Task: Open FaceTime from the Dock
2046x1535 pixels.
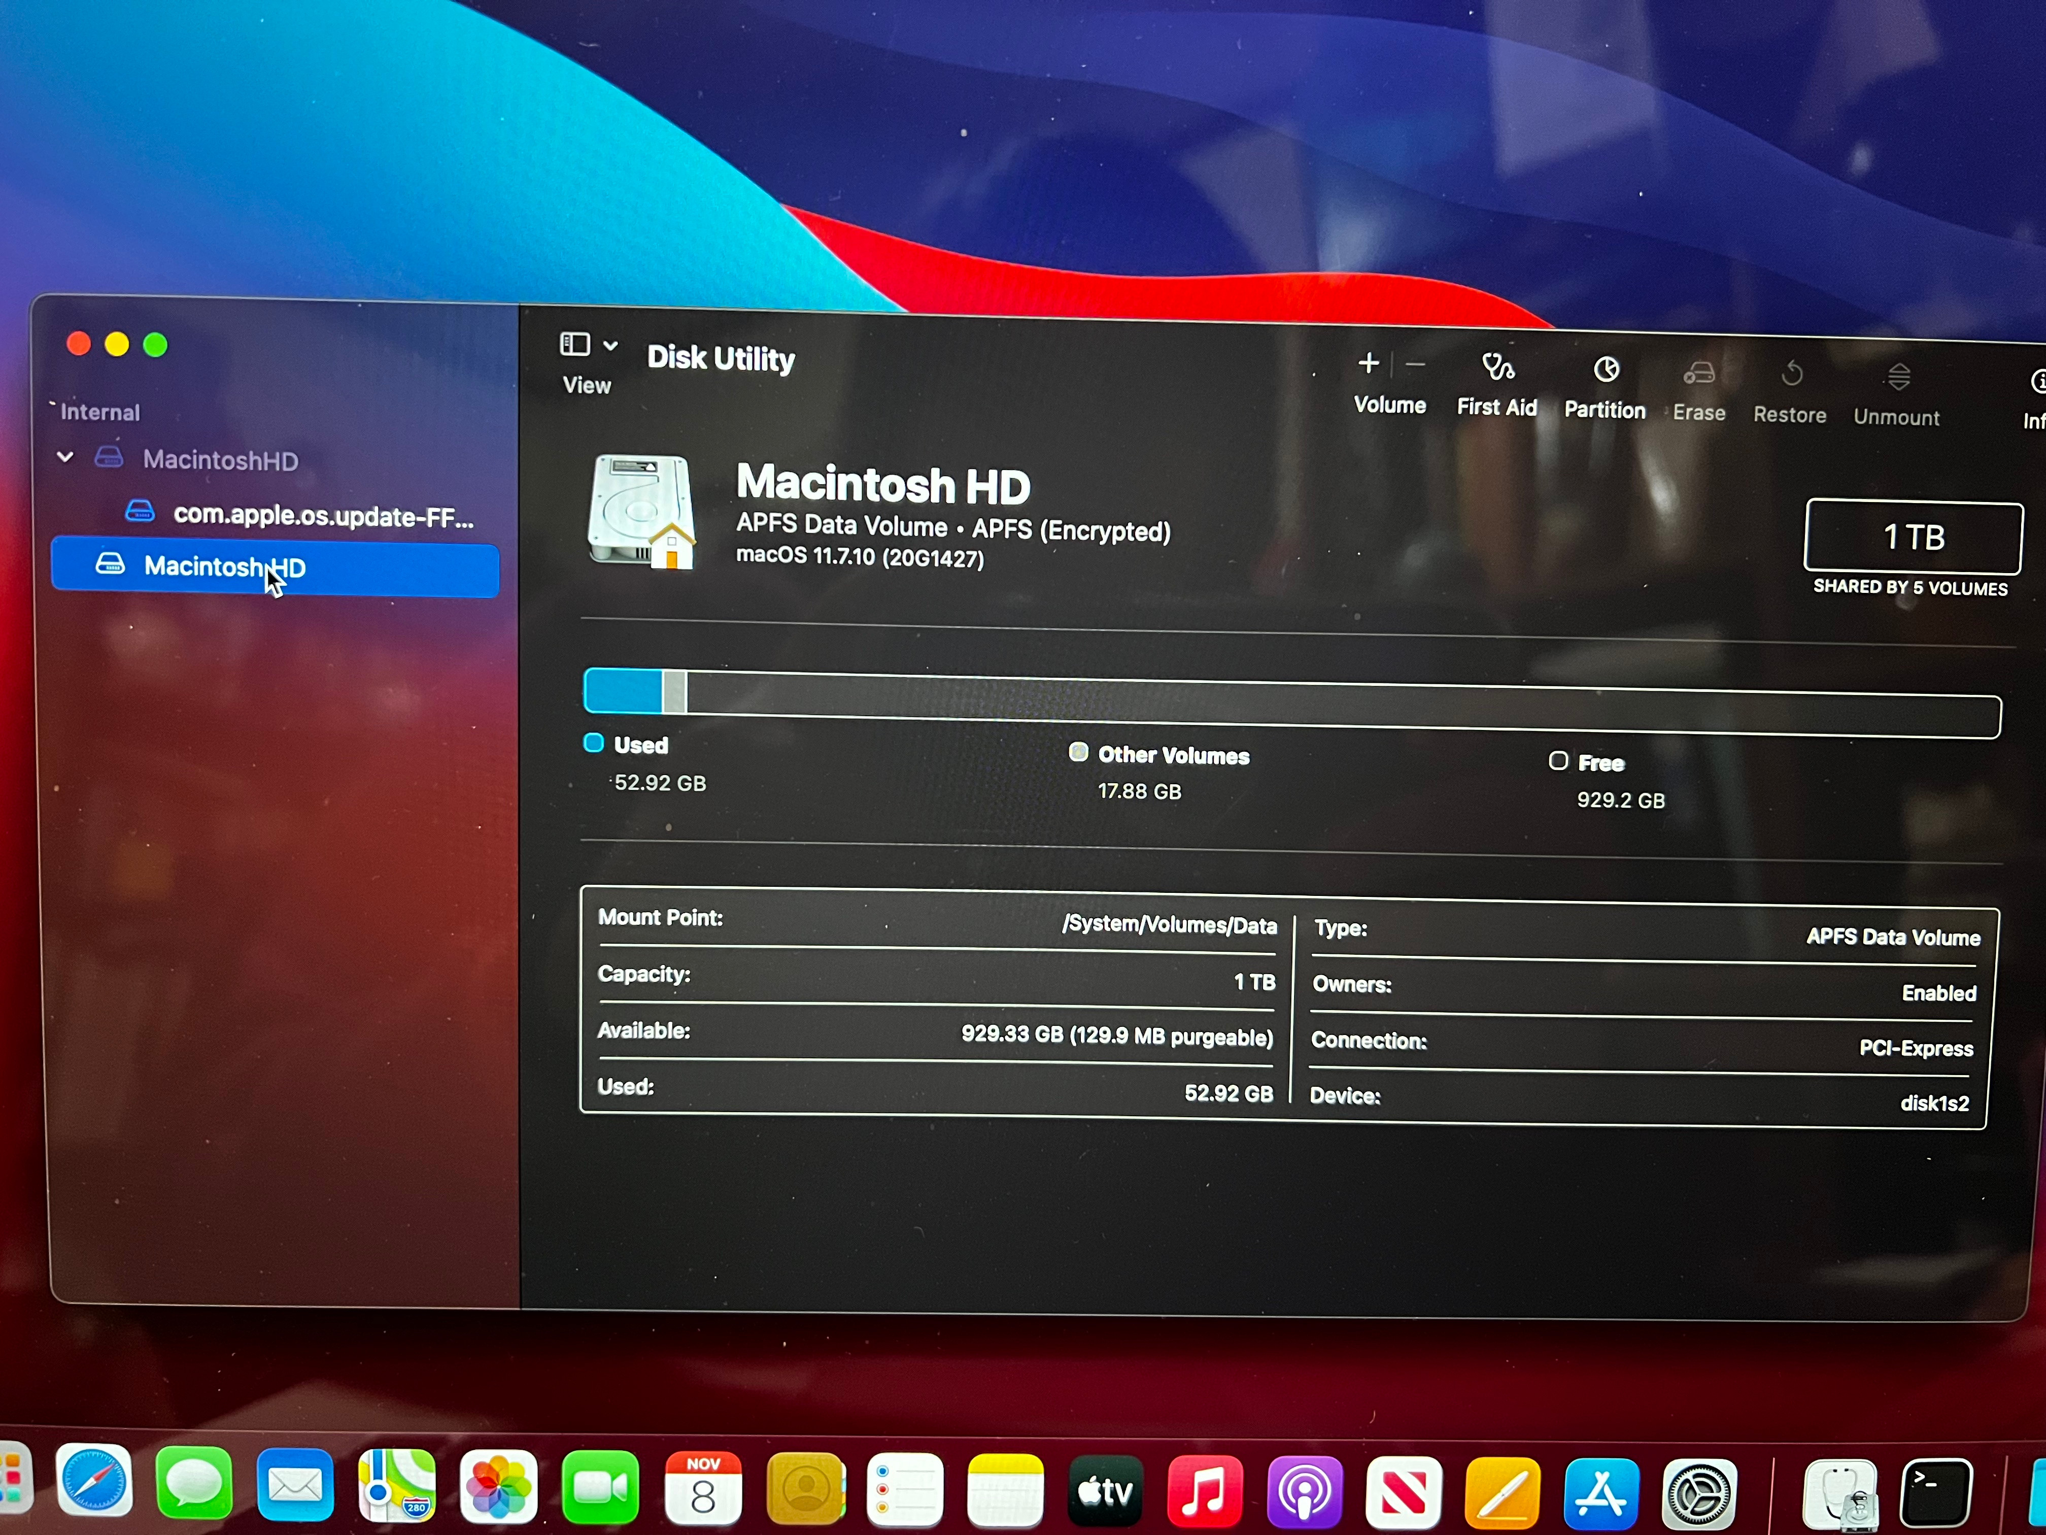Action: (600, 1489)
